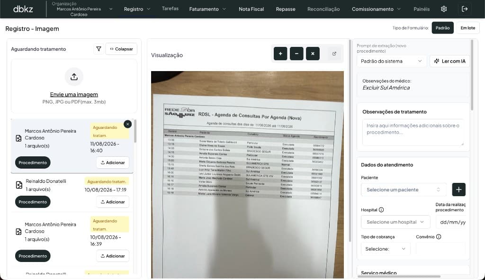485x280 pixels.
Task: Reset visualization with the X button
Action: point(313,54)
